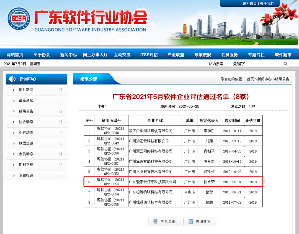Open 协会动态 in the sidebar

pos(26,122)
